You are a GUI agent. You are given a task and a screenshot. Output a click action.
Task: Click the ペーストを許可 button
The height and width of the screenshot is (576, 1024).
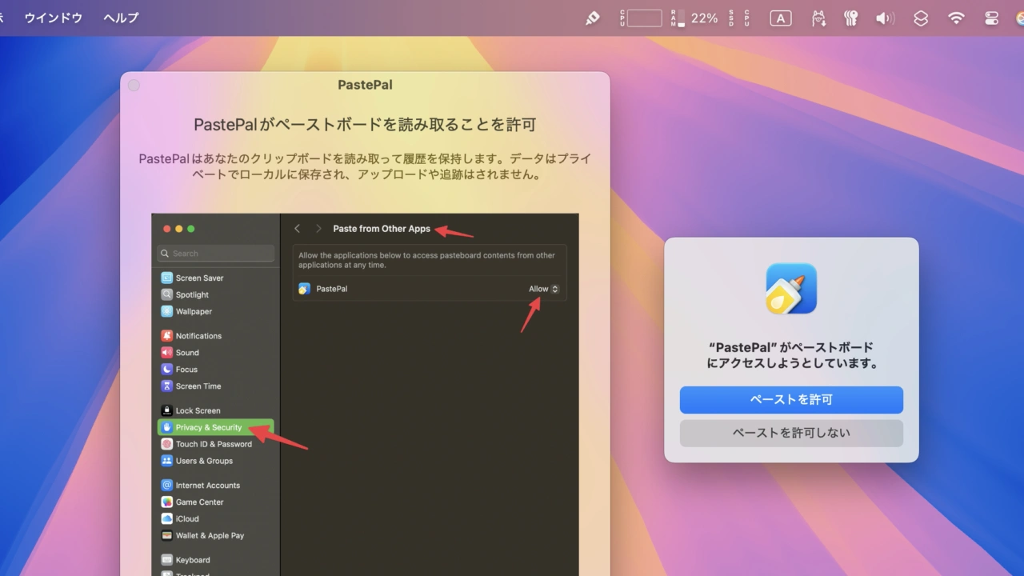coord(791,400)
